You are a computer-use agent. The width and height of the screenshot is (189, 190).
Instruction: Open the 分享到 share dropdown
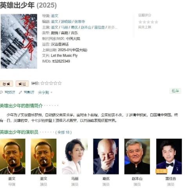(x=45, y=92)
